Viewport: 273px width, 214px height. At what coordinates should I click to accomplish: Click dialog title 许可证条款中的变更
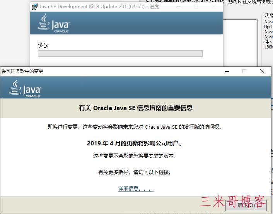pos(22,71)
